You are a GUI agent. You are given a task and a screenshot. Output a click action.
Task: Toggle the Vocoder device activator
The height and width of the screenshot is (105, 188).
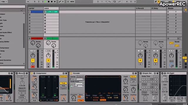(x=71, y=73)
